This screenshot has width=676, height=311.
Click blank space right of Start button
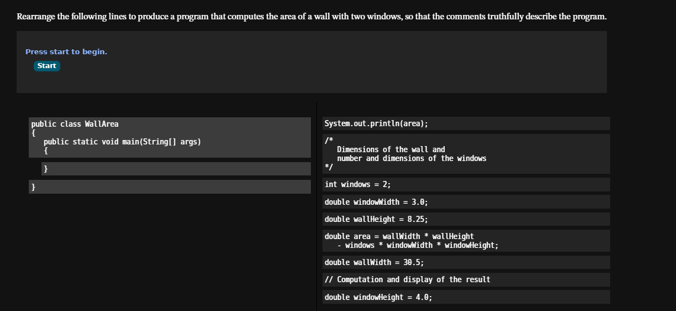click(332, 66)
